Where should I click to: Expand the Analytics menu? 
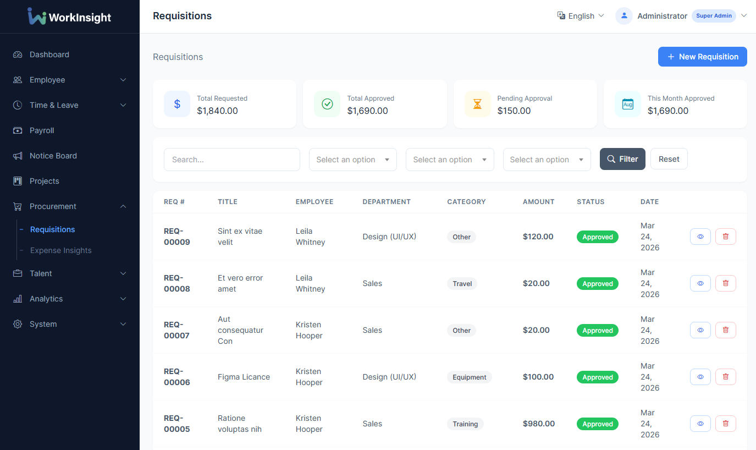47,299
